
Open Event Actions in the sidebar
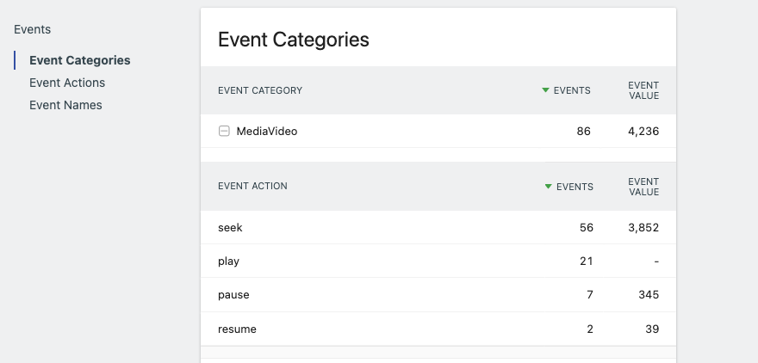[x=67, y=83]
